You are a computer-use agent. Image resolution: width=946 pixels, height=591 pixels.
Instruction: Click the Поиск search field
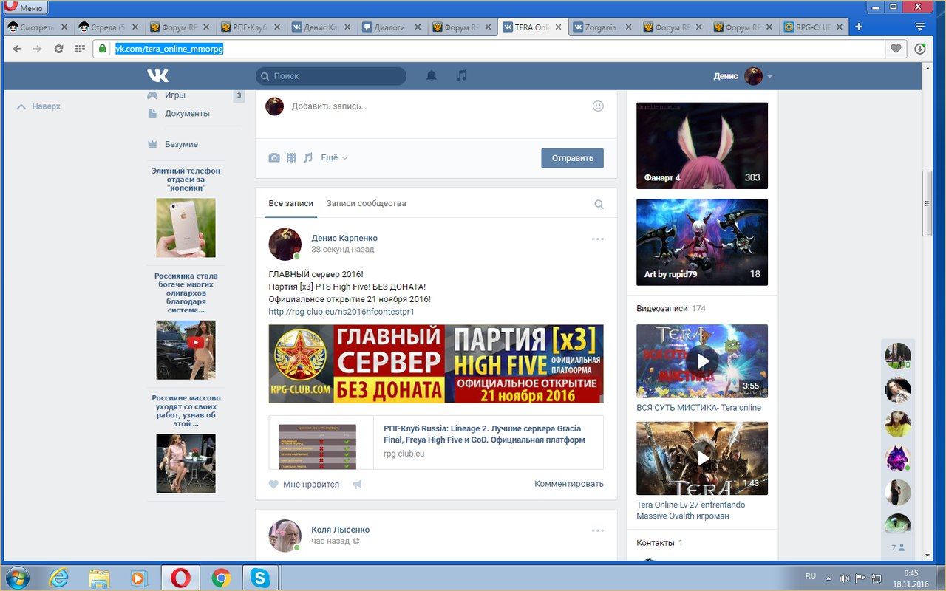pyautogui.click(x=331, y=76)
